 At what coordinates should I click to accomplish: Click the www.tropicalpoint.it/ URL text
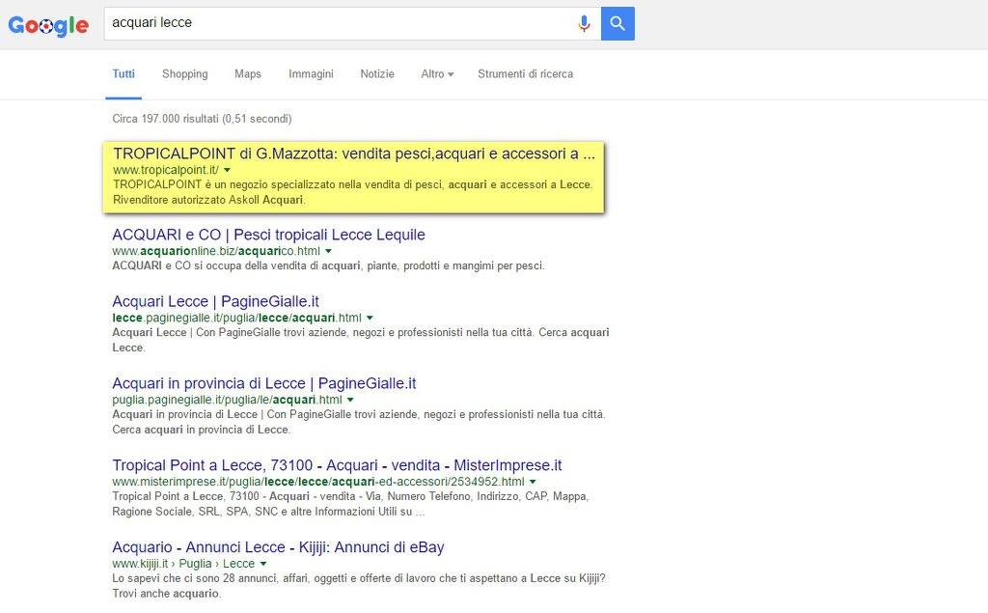(166, 170)
